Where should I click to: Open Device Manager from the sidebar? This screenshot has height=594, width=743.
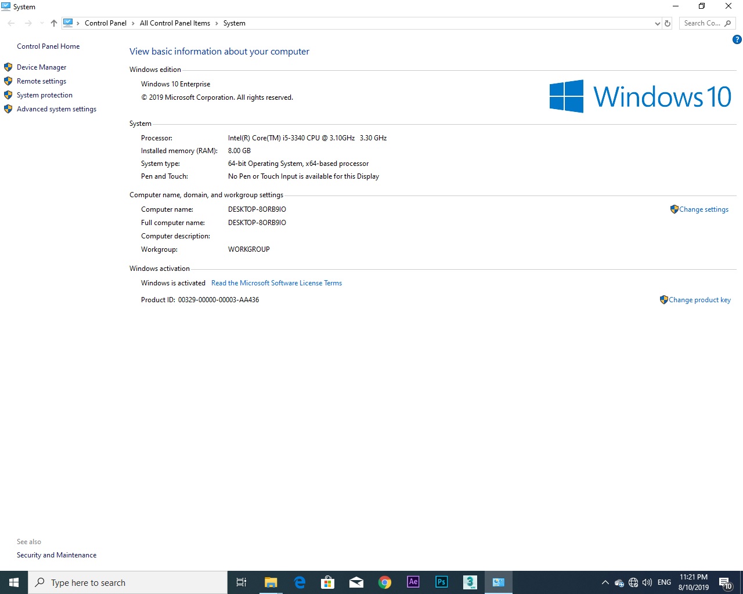41,67
